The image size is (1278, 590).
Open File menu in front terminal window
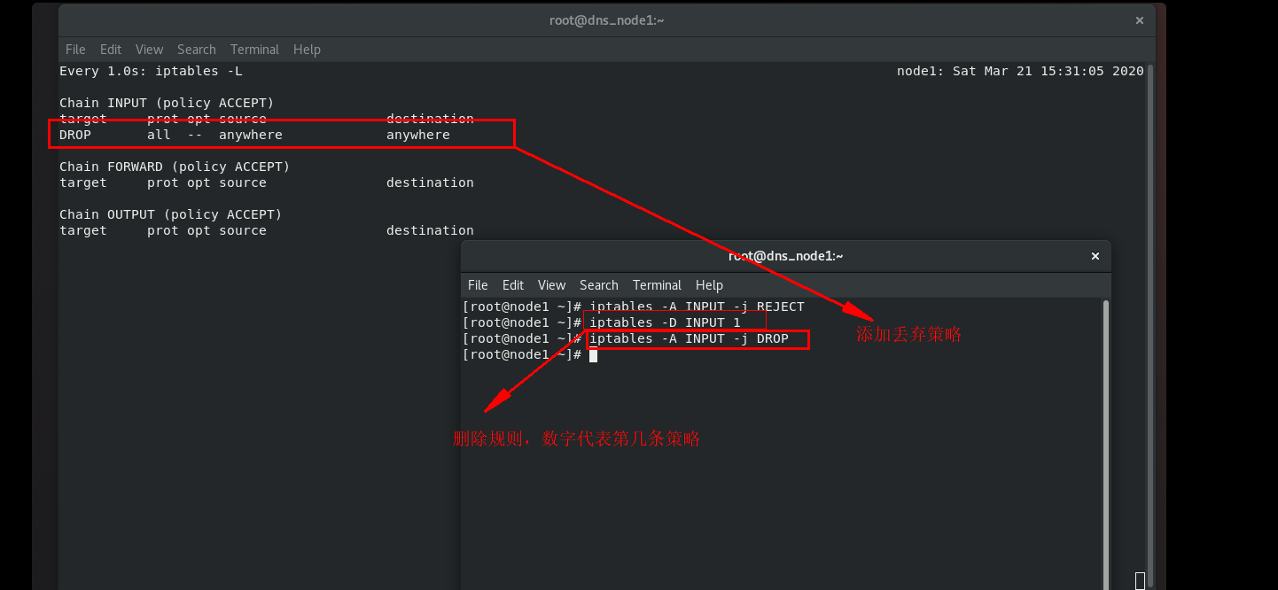point(478,285)
